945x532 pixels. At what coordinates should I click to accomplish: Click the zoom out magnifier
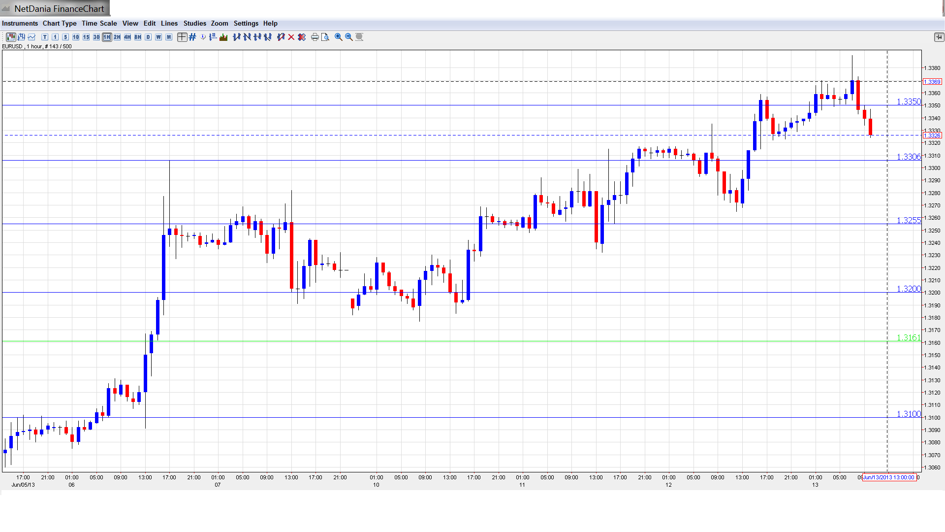349,37
